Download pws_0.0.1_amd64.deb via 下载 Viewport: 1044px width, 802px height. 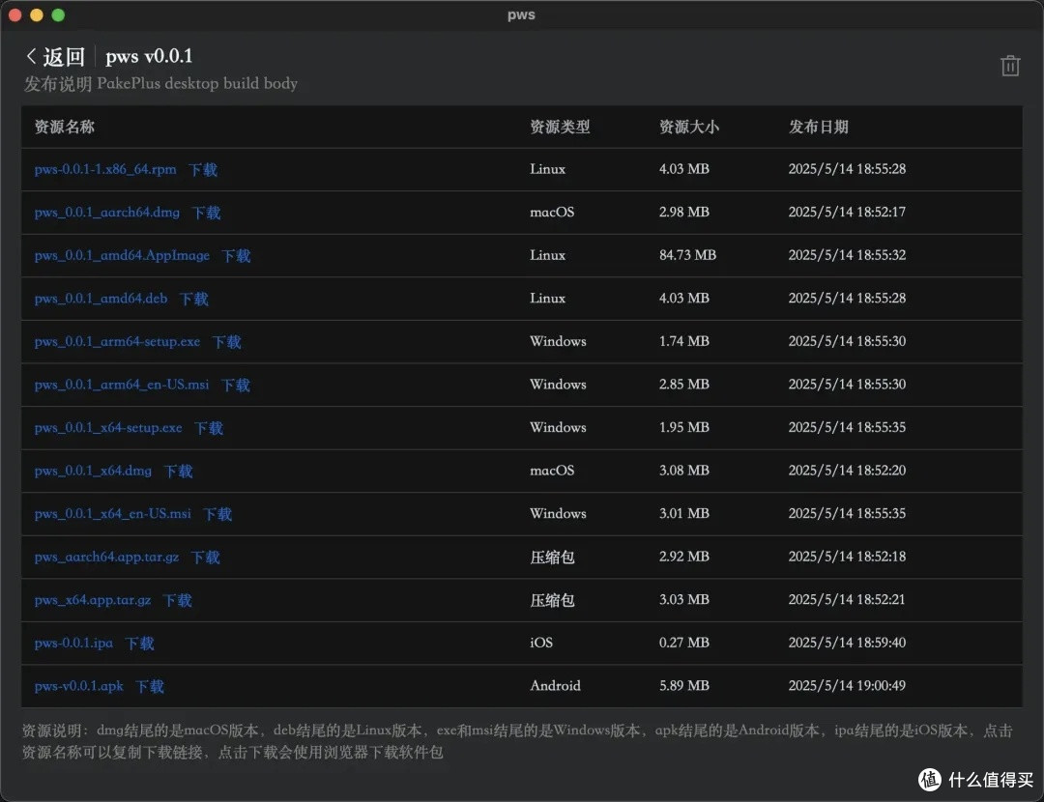pos(193,299)
